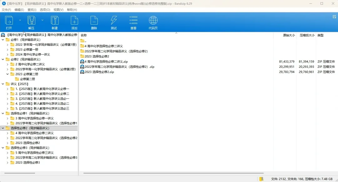This screenshot has height=182, width=338.
Task: Click the Open (打开) toolbar icon
Action: [x=9, y=21]
